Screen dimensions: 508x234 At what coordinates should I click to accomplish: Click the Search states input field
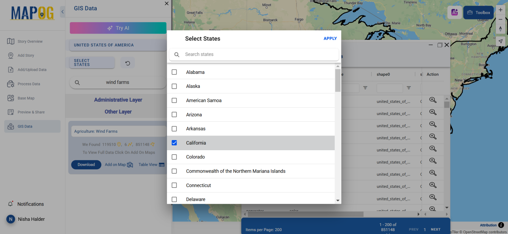coord(254,54)
